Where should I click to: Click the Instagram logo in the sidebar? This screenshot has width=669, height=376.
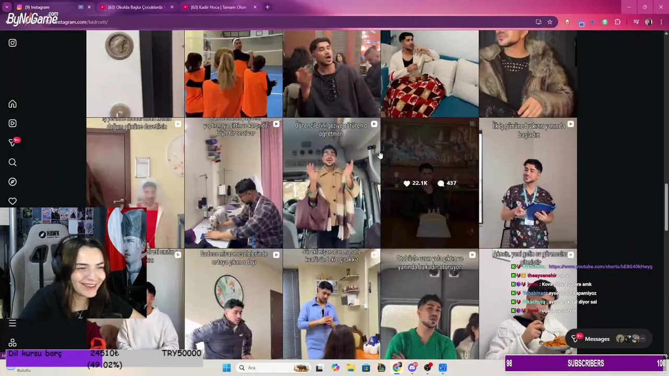(x=13, y=43)
